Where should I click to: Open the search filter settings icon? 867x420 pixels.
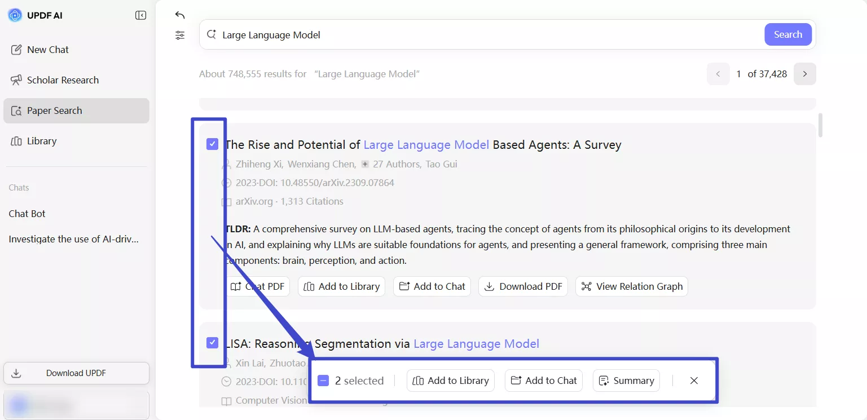[180, 36]
